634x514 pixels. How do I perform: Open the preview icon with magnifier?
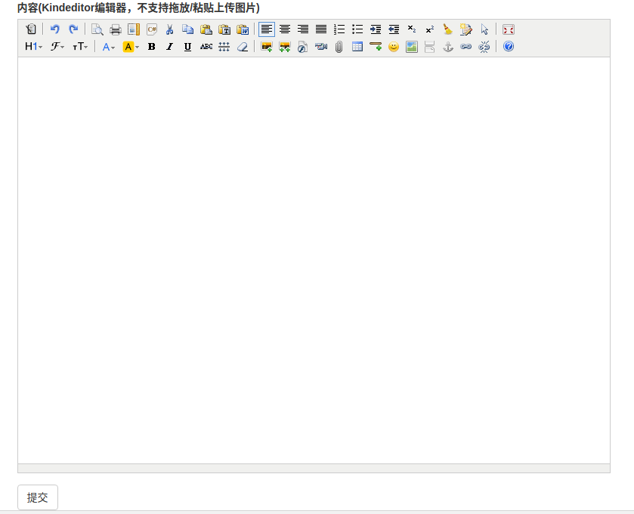[x=97, y=29]
